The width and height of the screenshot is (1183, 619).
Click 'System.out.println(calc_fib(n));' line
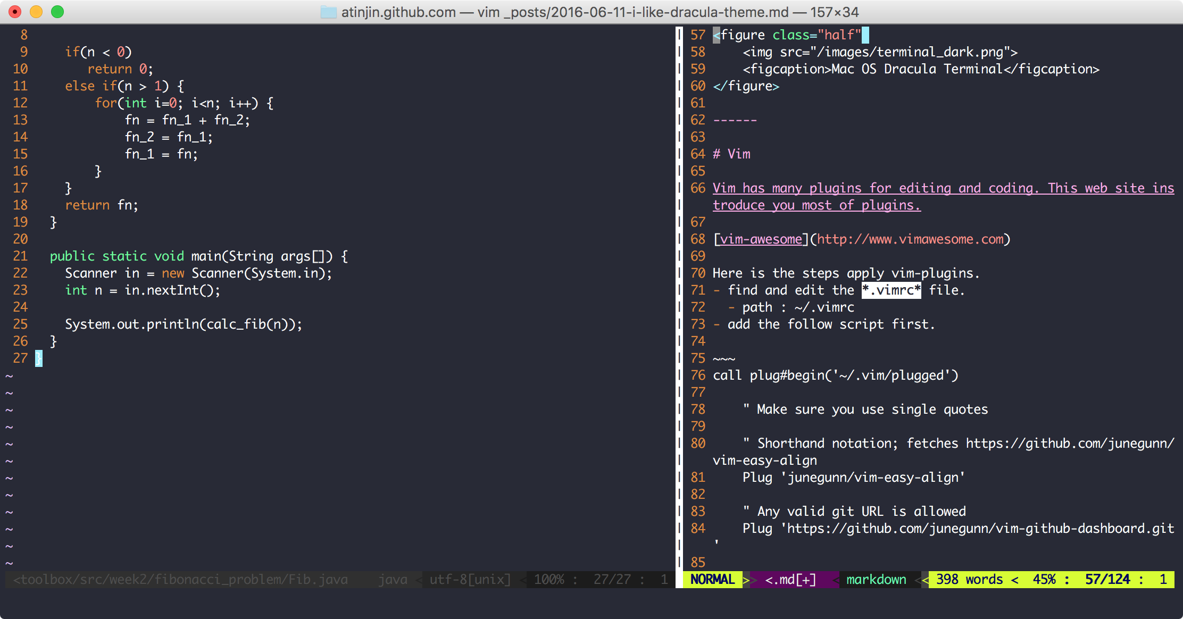click(184, 324)
